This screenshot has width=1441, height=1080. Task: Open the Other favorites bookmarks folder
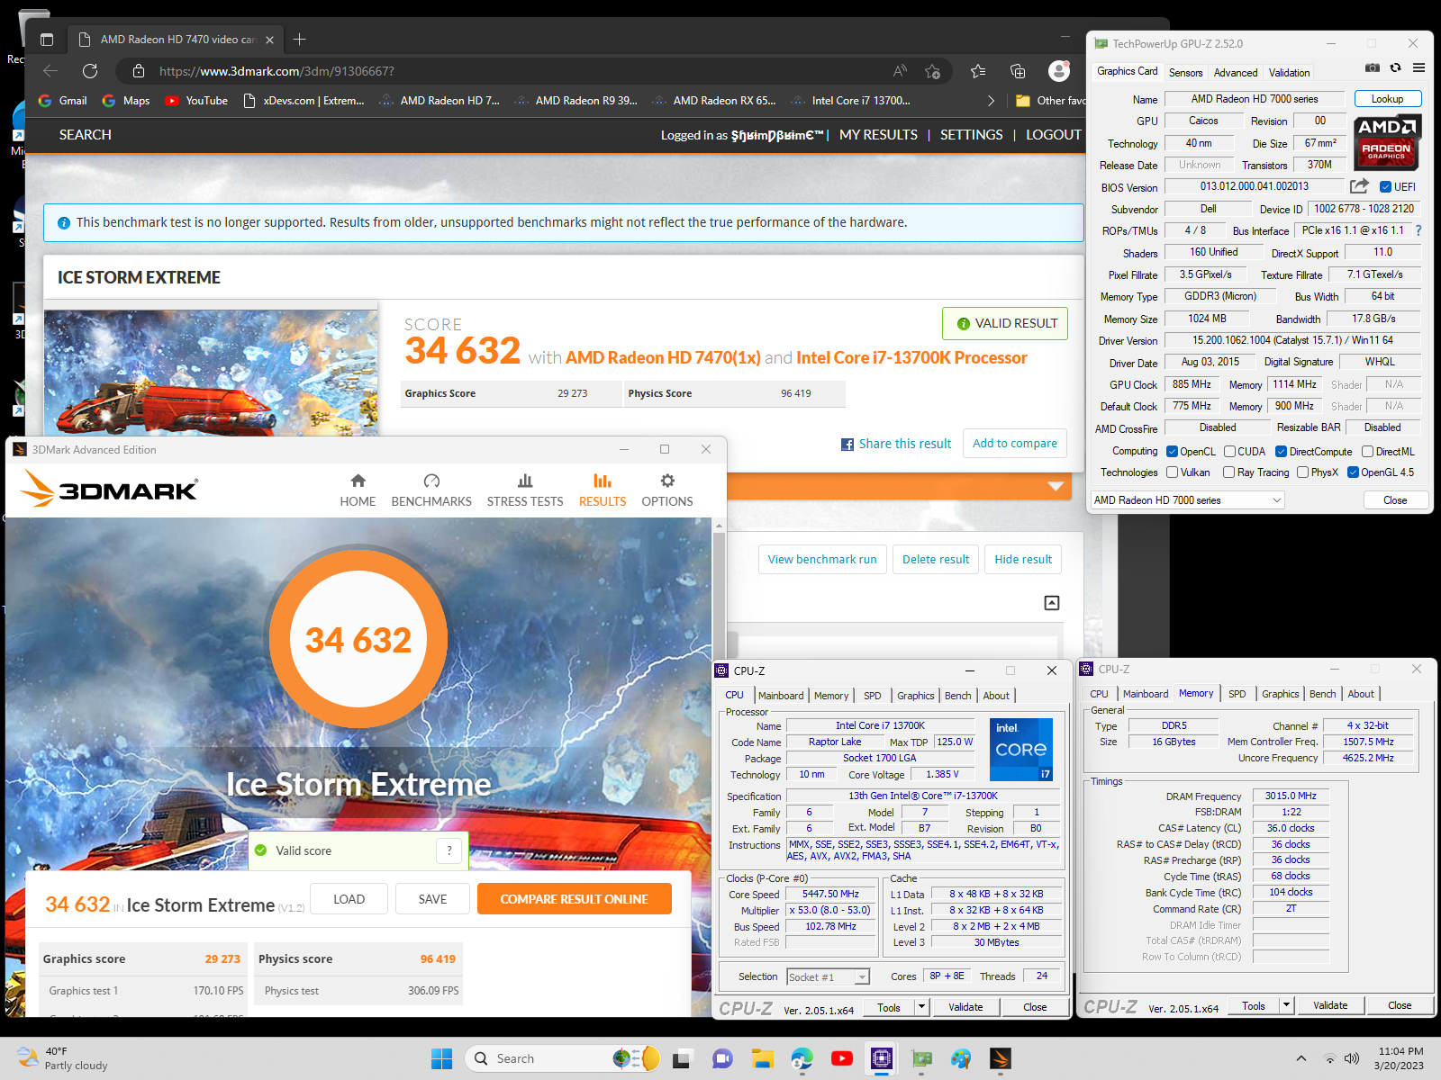1050,101
